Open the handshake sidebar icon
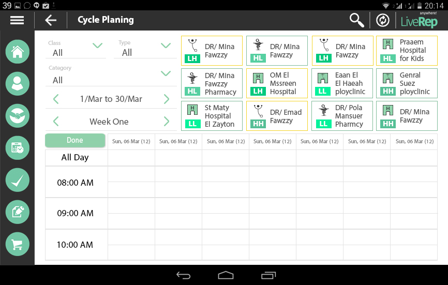 [18, 116]
